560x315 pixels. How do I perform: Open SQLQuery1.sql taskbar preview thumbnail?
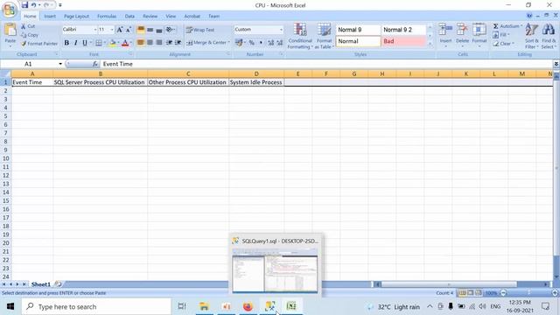(275, 266)
